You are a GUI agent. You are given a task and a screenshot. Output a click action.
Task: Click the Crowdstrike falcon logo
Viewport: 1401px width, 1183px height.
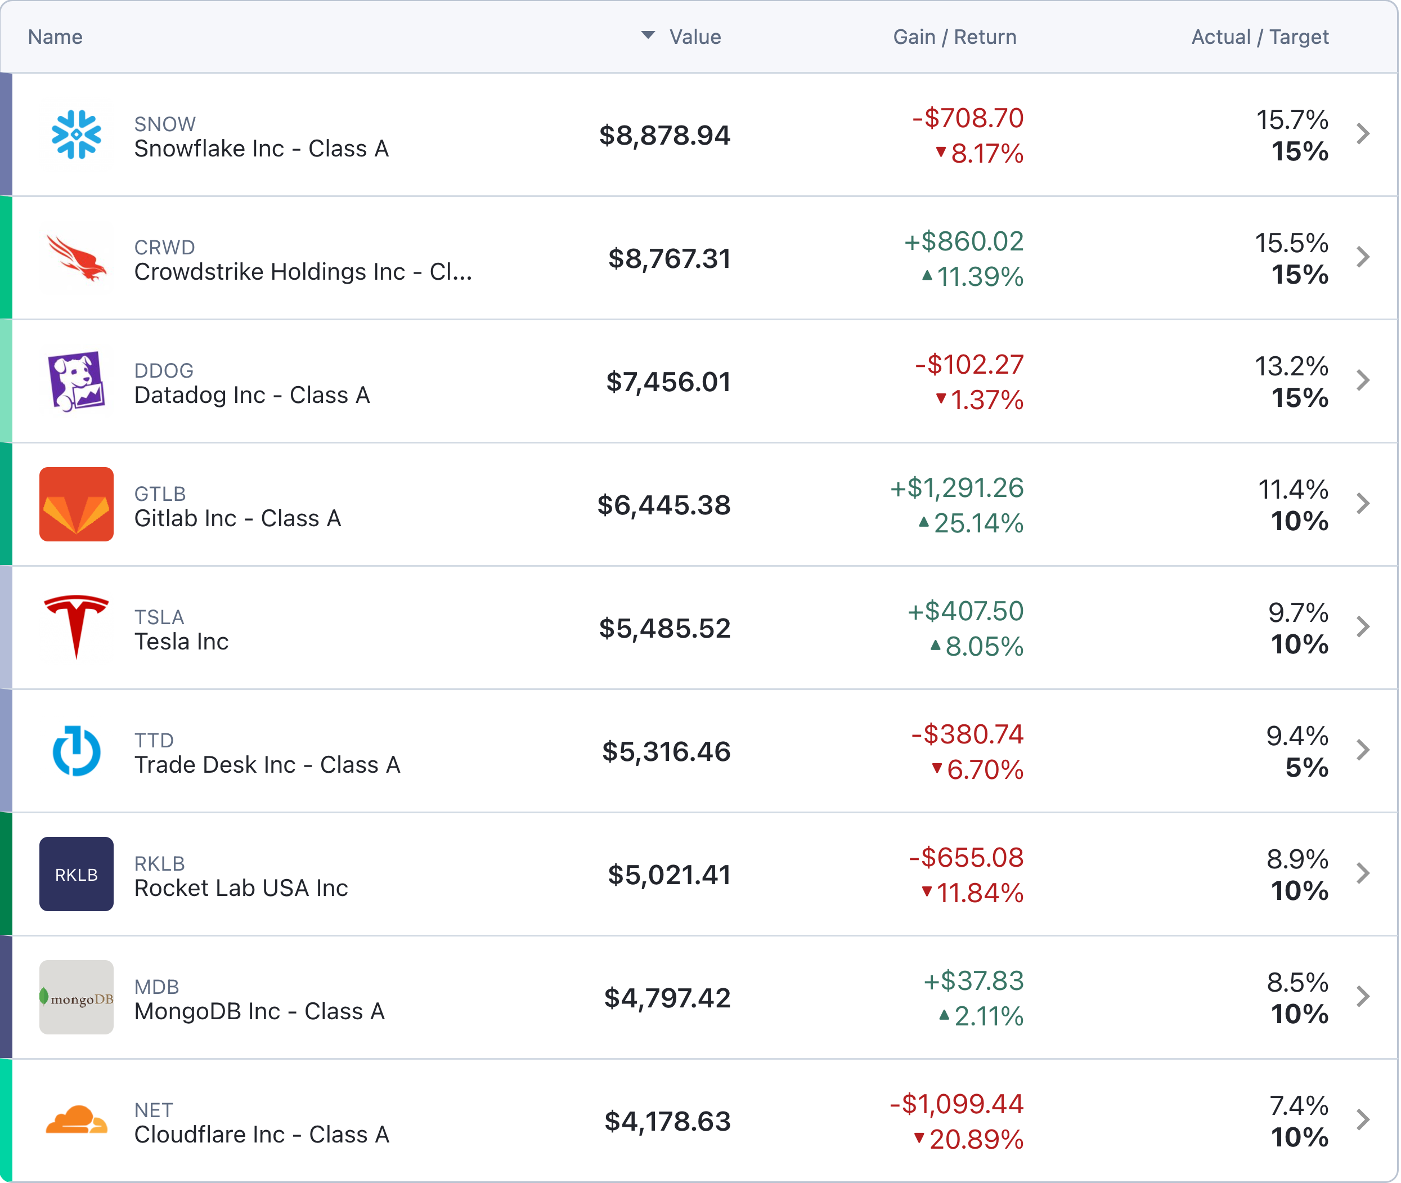click(77, 258)
